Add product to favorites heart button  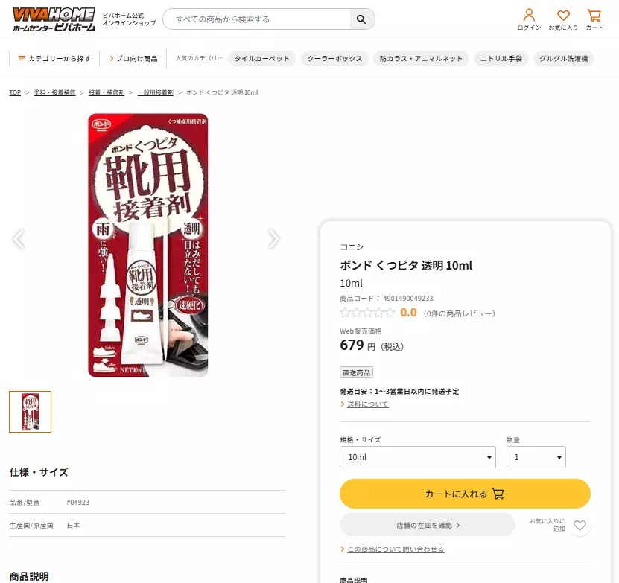click(x=580, y=525)
